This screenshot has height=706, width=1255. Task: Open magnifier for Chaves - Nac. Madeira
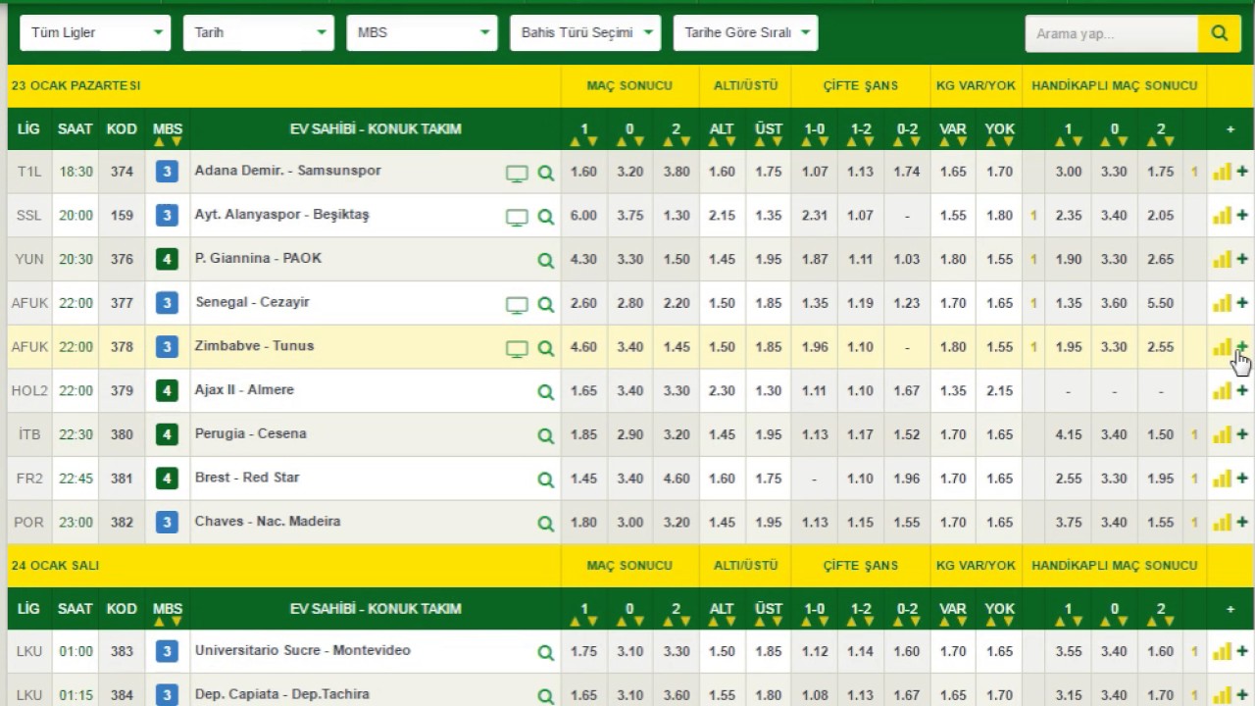[546, 524]
